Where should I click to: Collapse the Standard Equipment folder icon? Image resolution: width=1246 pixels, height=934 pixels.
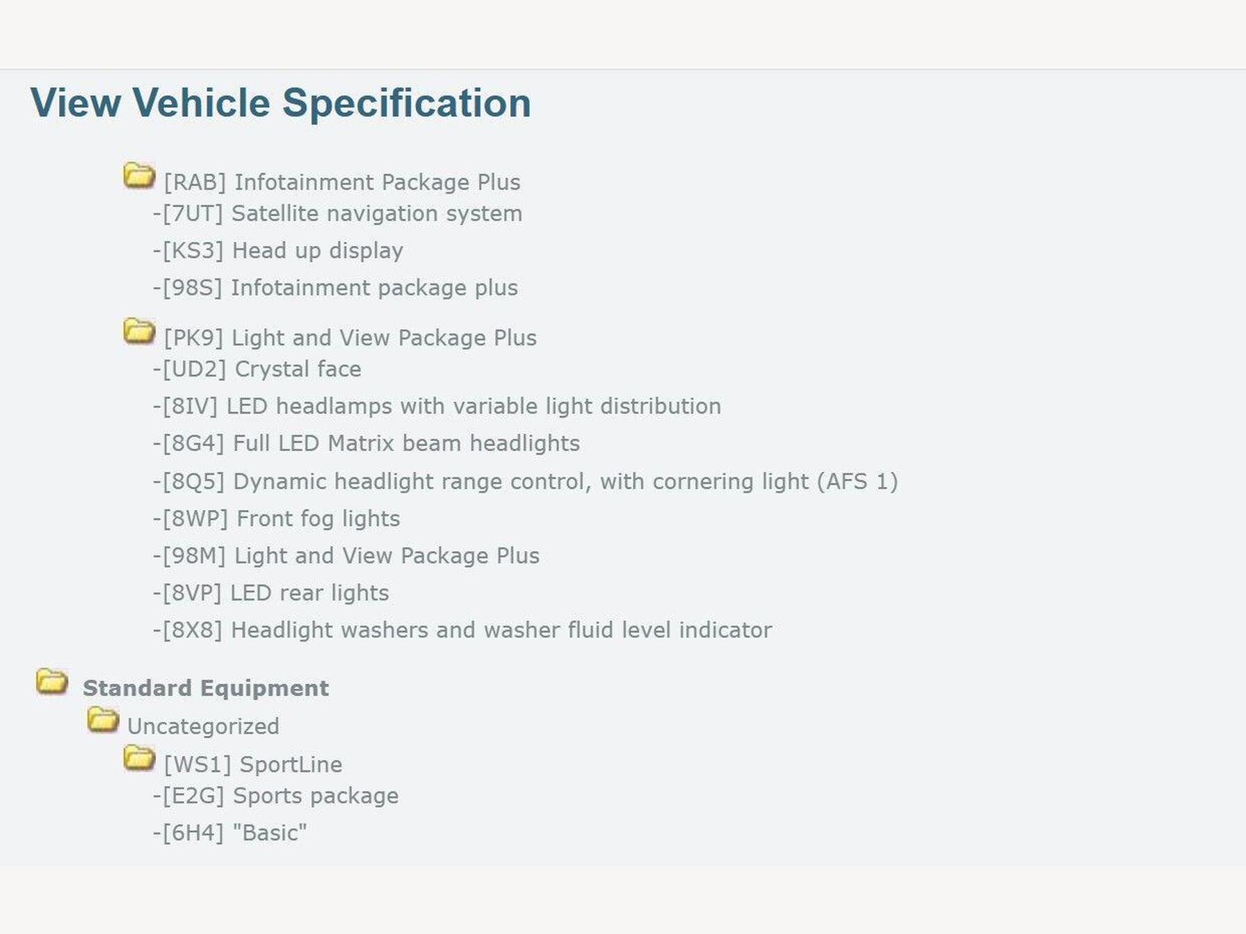coord(52,682)
